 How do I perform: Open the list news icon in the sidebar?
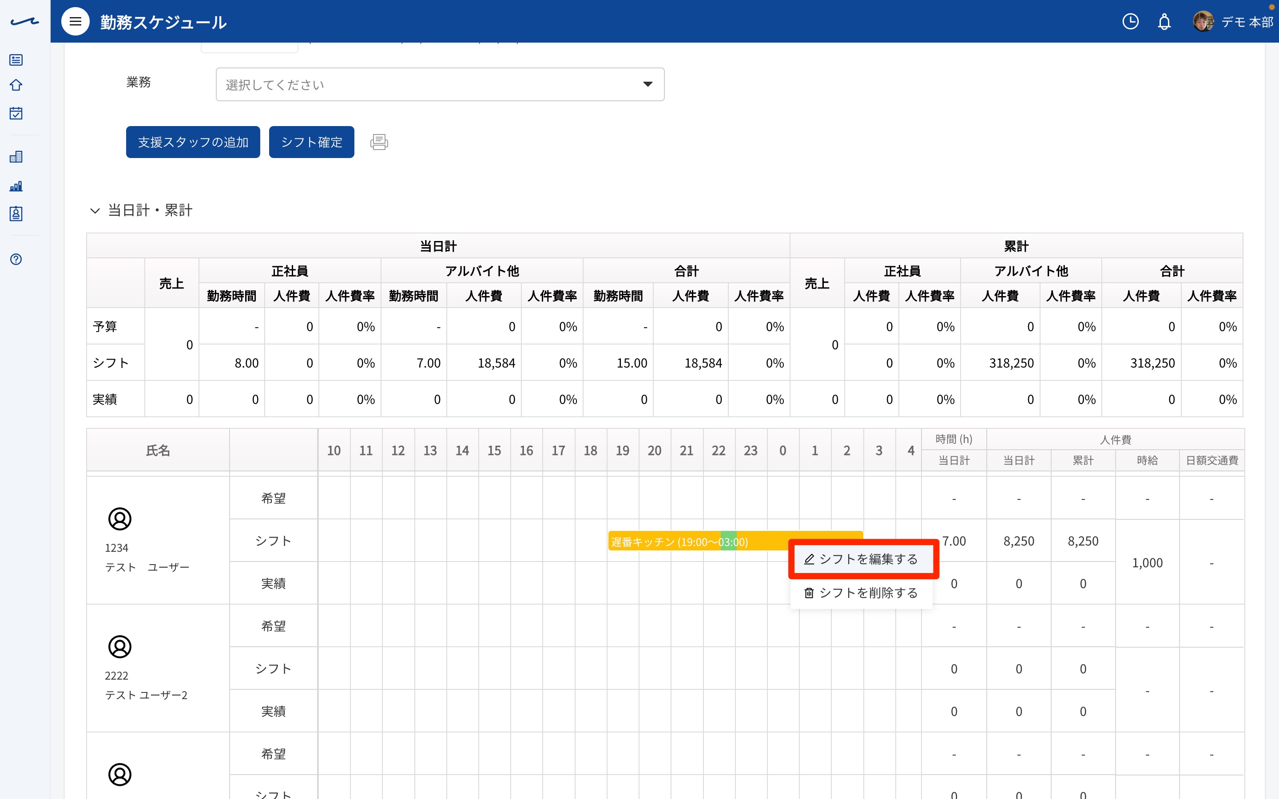16,60
